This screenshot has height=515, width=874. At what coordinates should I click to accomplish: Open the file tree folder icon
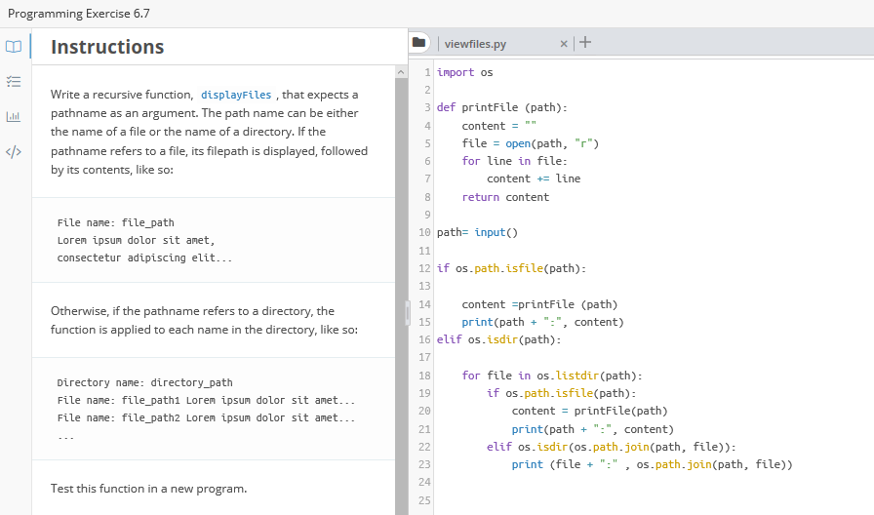click(418, 42)
